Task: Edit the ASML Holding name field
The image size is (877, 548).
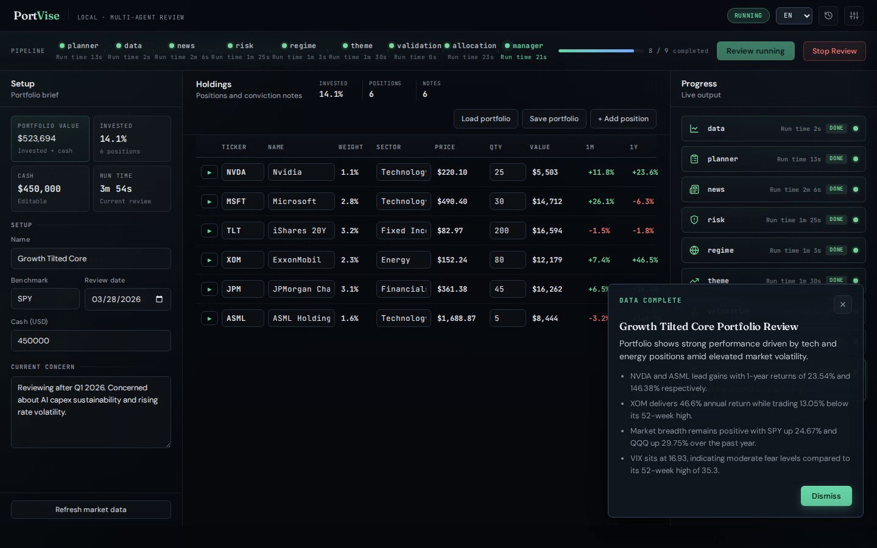Action: pos(301,318)
